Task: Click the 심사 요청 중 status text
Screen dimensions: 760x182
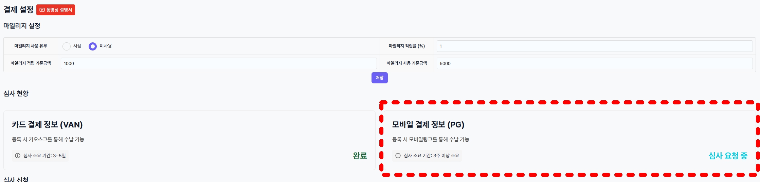Action: click(728, 156)
